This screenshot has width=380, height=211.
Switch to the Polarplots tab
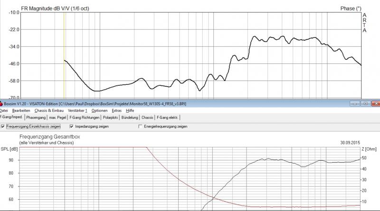pyautogui.click(x=110, y=118)
